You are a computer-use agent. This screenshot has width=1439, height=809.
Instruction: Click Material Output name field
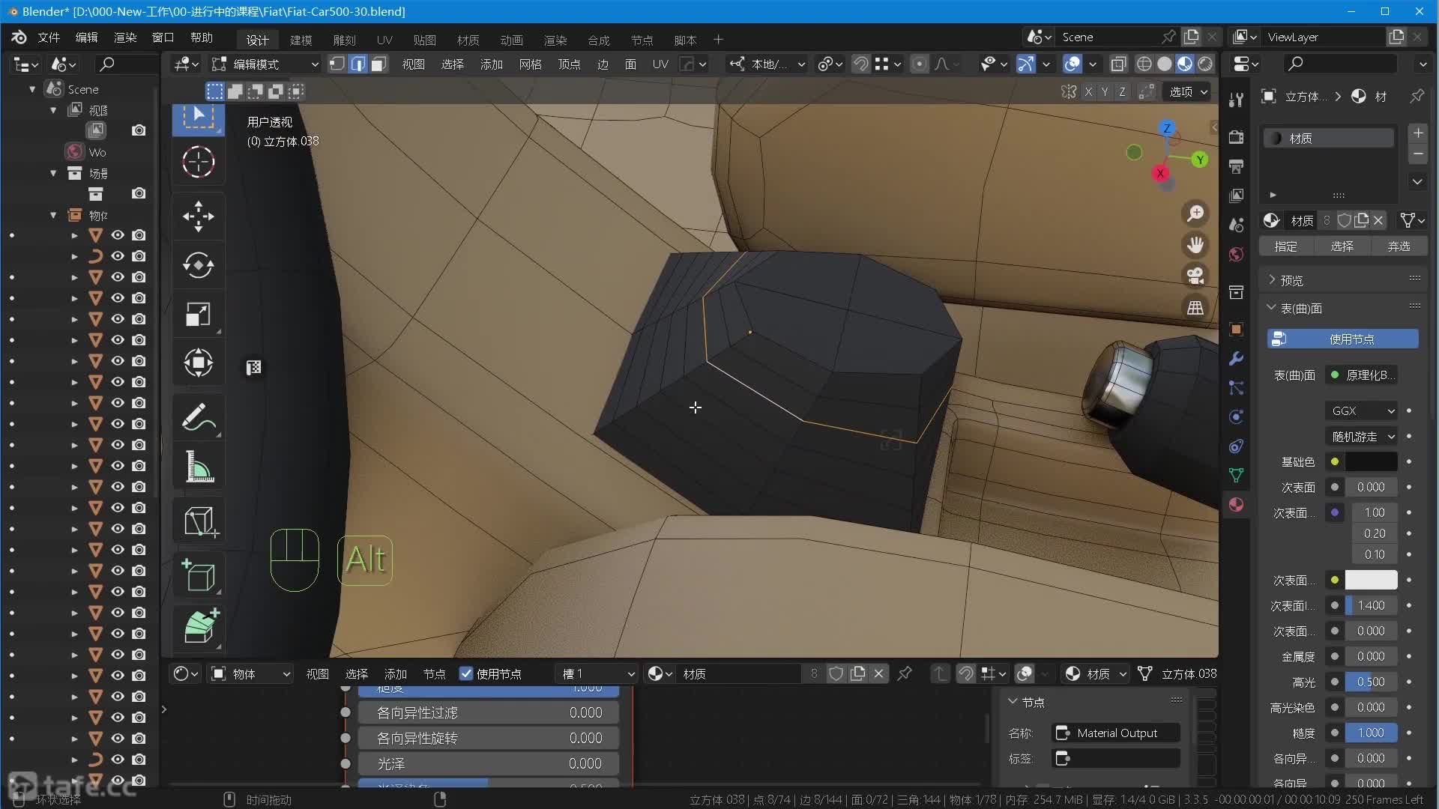pos(1116,733)
